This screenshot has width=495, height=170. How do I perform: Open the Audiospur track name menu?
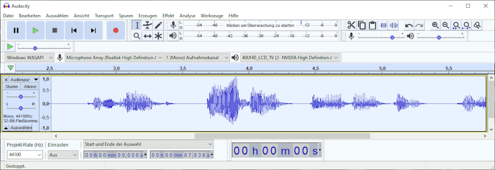24,79
